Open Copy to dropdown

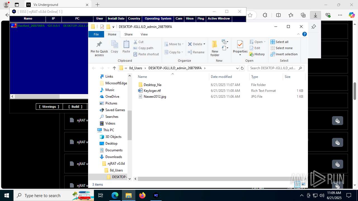tap(174, 52)
